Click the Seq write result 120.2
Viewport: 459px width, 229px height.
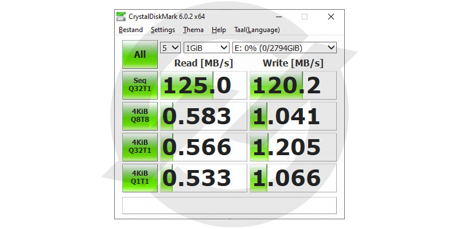pos(293,85)
